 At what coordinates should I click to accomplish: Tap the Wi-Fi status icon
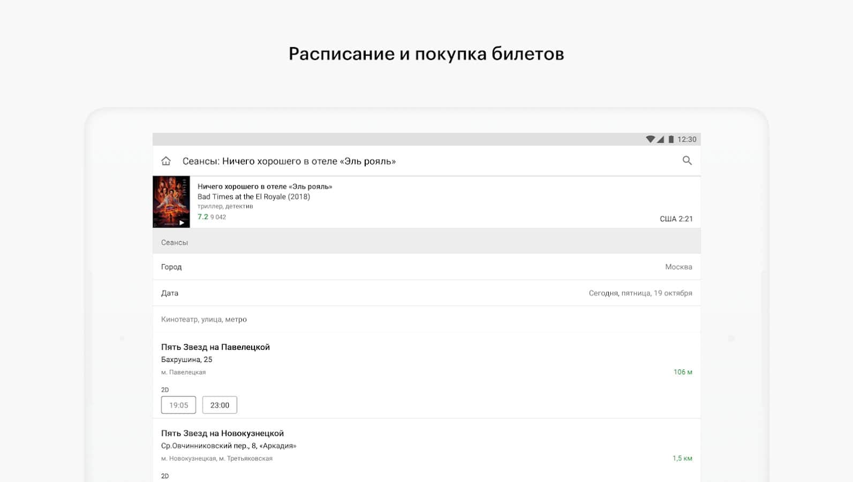(650, 139)
